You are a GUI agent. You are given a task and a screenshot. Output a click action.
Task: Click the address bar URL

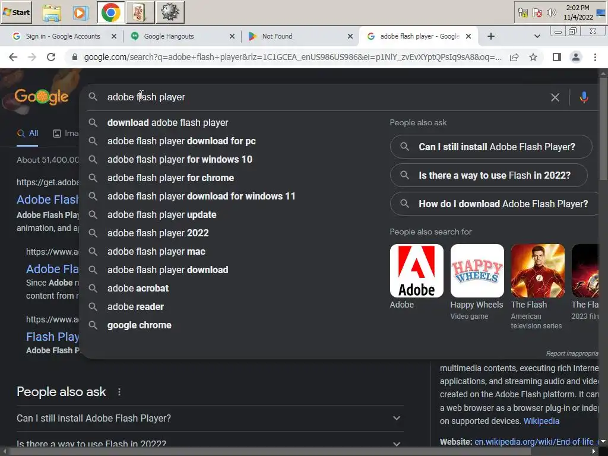click(x=292, y=57)
